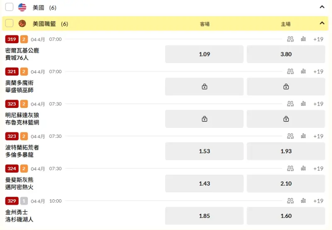Select home odds 3.80 for 費城76人
The height and width of the screenshot is (230, 332).
[x=286, y=54]
